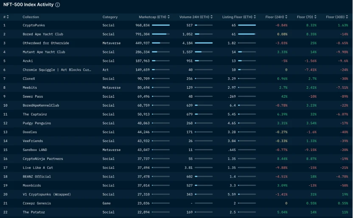This screenshot has height=218, width=353.
Task: Click volume value 4,184
Action: coord(188,43)
